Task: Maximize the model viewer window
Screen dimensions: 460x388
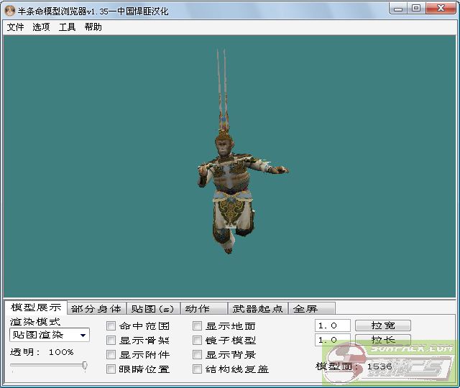Action: tap(416, 8)
